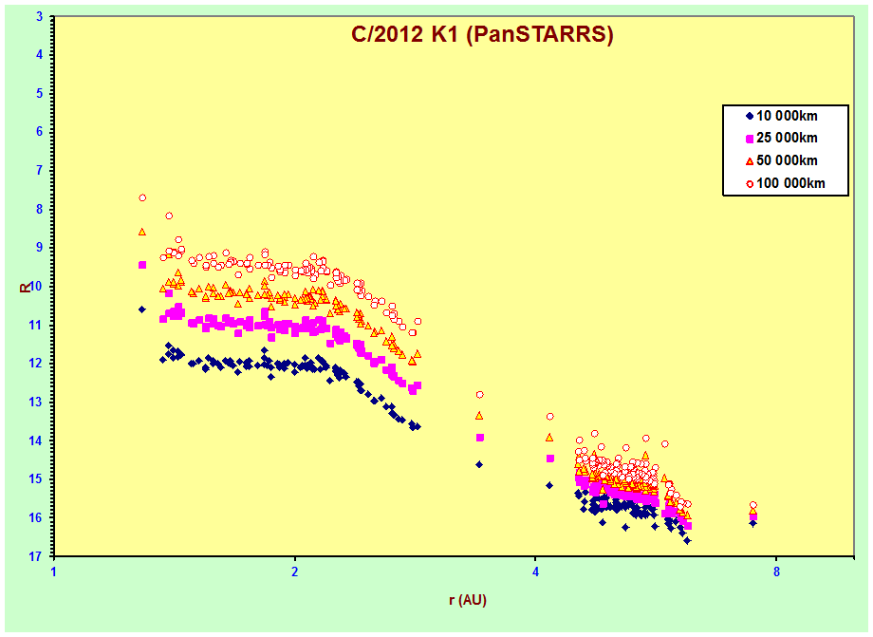The width and height of the screenshot is (873, 637).
Task: Click the y-axis title R
Action: pos(25,288)
